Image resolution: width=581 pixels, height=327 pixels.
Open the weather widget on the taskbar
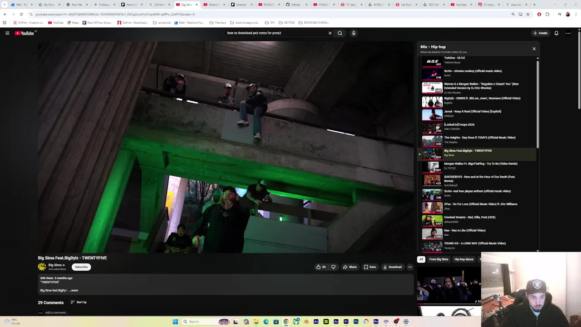13,322
